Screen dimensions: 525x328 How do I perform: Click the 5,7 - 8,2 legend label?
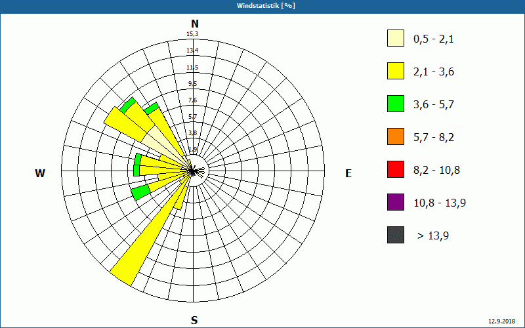(434, 138)
